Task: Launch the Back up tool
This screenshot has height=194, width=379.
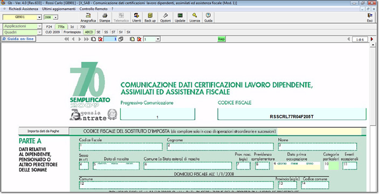Action: point(150,18)
